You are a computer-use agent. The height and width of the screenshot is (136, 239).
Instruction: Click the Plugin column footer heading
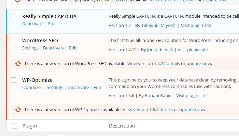point(30,126)
